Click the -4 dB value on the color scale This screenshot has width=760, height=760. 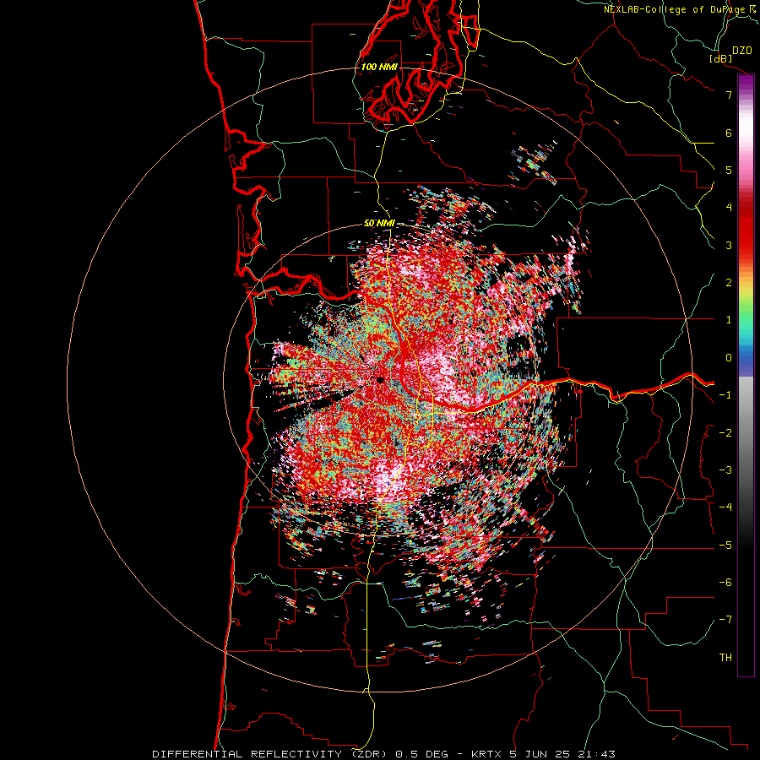point(725,508)
